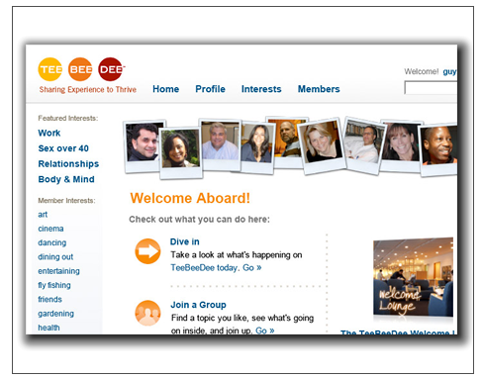The height and width of the screenshot is (379, 483).
Task: Select the Work featured interest
Action: [x=49, y=133]
